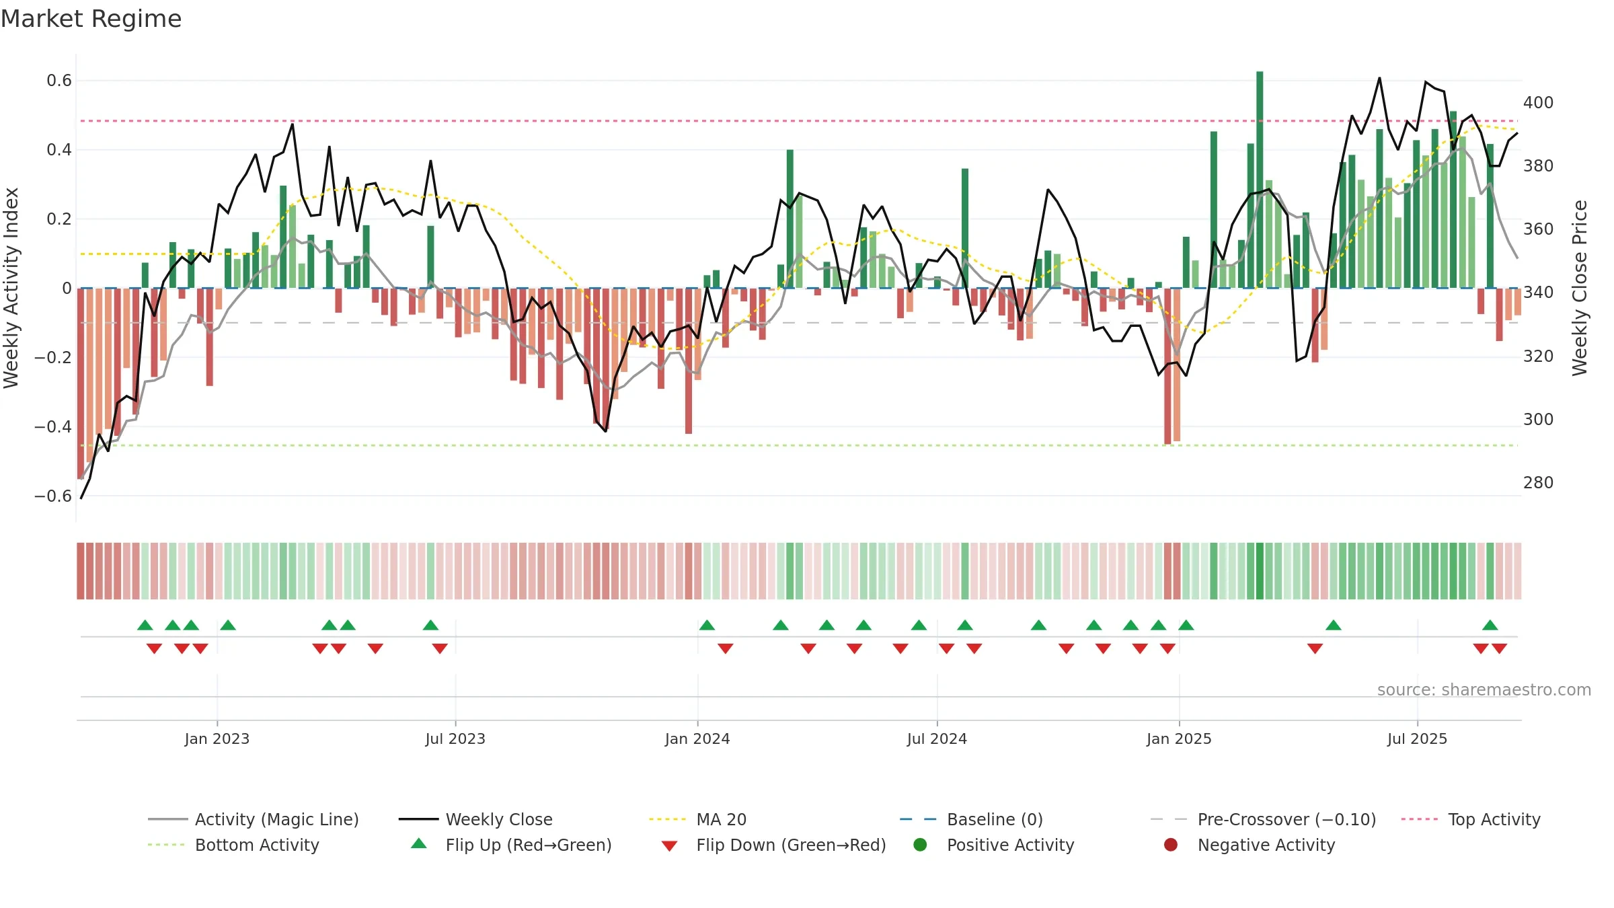This screenshot has width=1614, height=908.
Task: Click the Bottom Activity legend label
Action: [257, 845]
